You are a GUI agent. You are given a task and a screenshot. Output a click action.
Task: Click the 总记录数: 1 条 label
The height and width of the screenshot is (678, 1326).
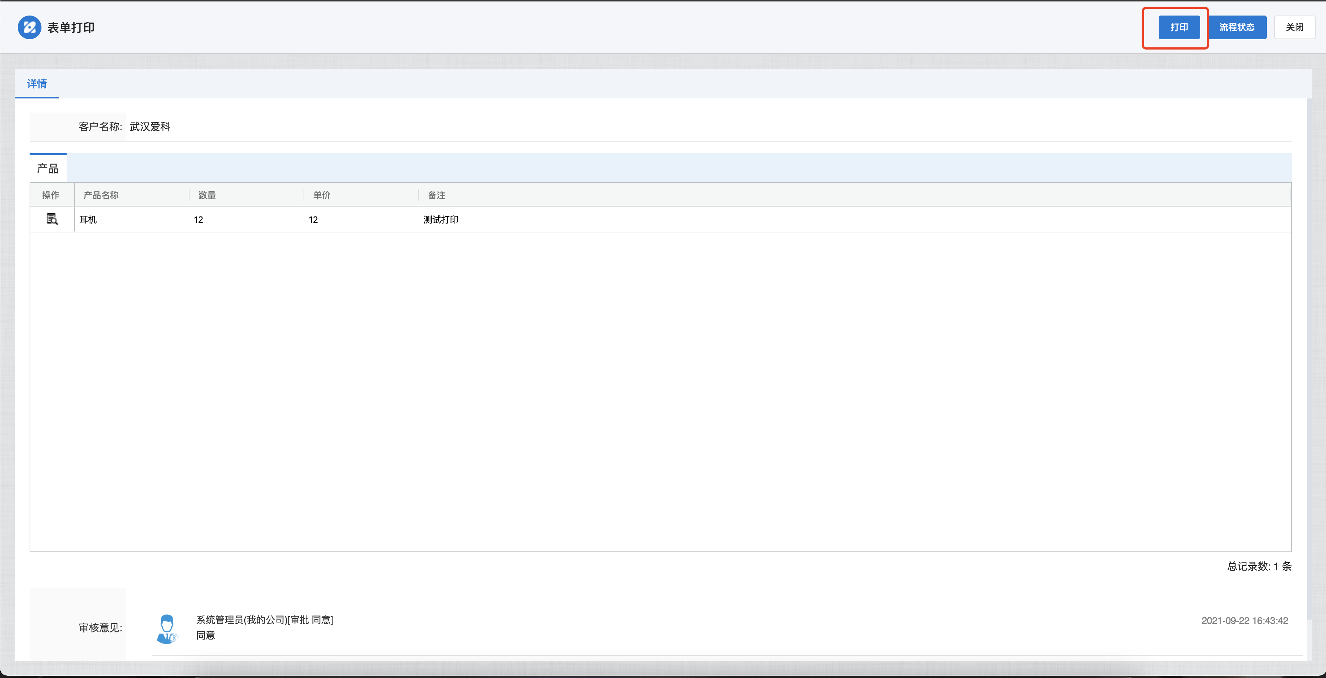point(1259,566)
